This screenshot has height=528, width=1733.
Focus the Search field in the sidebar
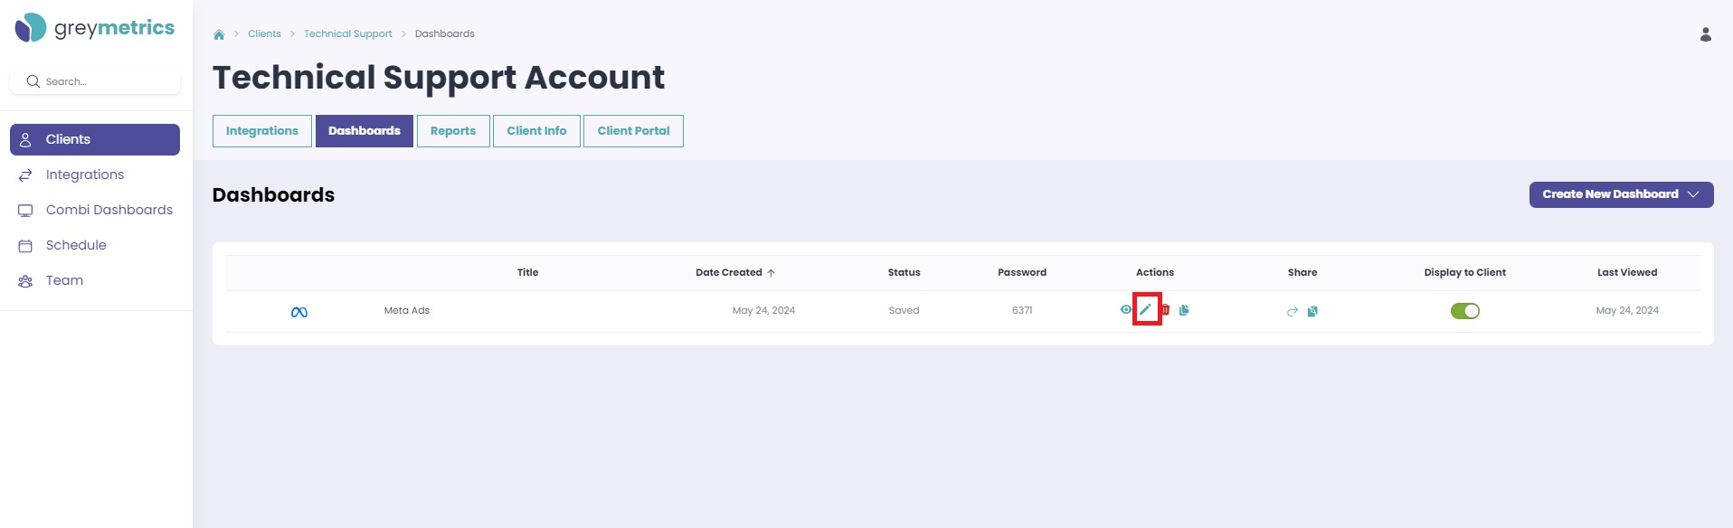(95, 81)
